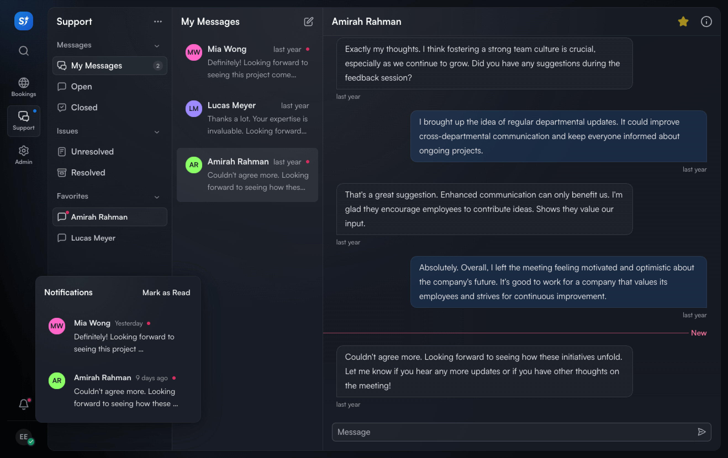Select the Open messages filter
Screen dimensions: 728x458
coord(81,86)
